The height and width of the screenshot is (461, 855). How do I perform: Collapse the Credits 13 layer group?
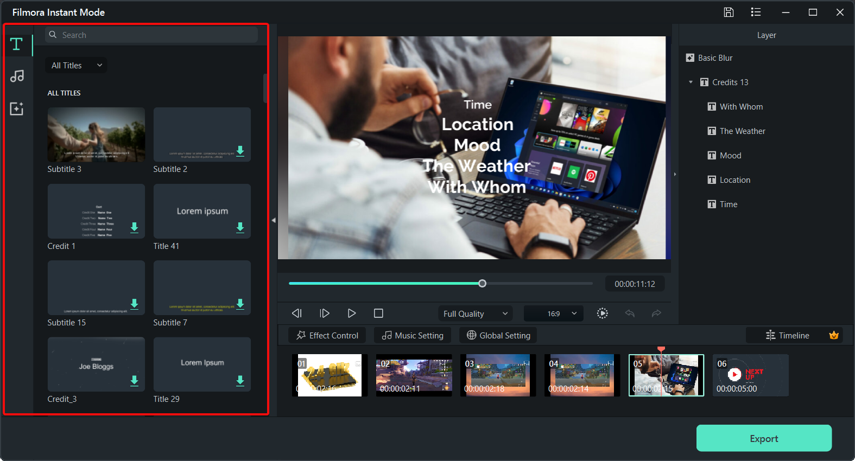pyautogui.click(x=691, y=82)
